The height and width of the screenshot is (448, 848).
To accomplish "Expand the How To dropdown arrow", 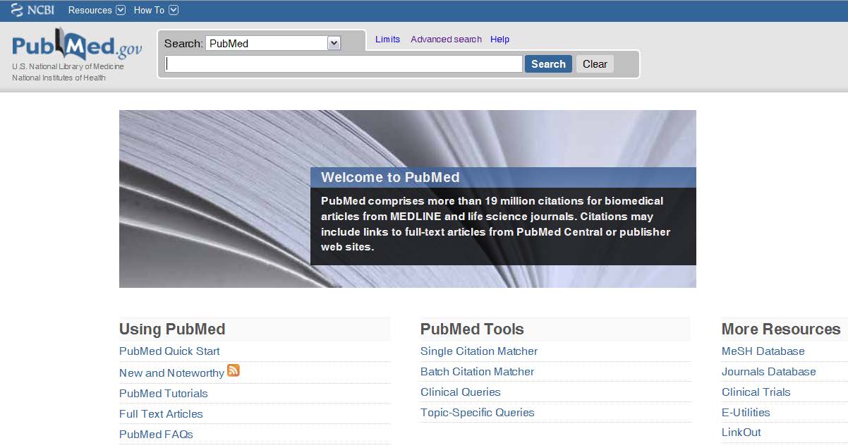I will pyautogui.click(x=174, y=10).
